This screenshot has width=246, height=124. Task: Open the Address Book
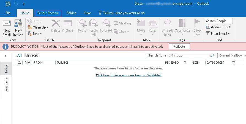pos(218,27)
